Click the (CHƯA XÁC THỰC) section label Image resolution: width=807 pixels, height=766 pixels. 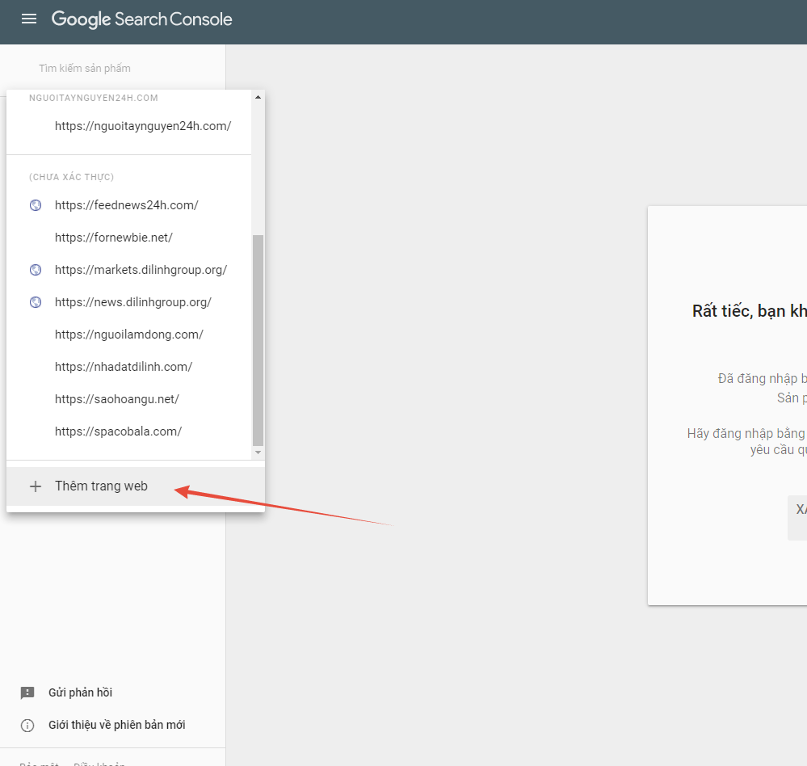pos(72,177)
